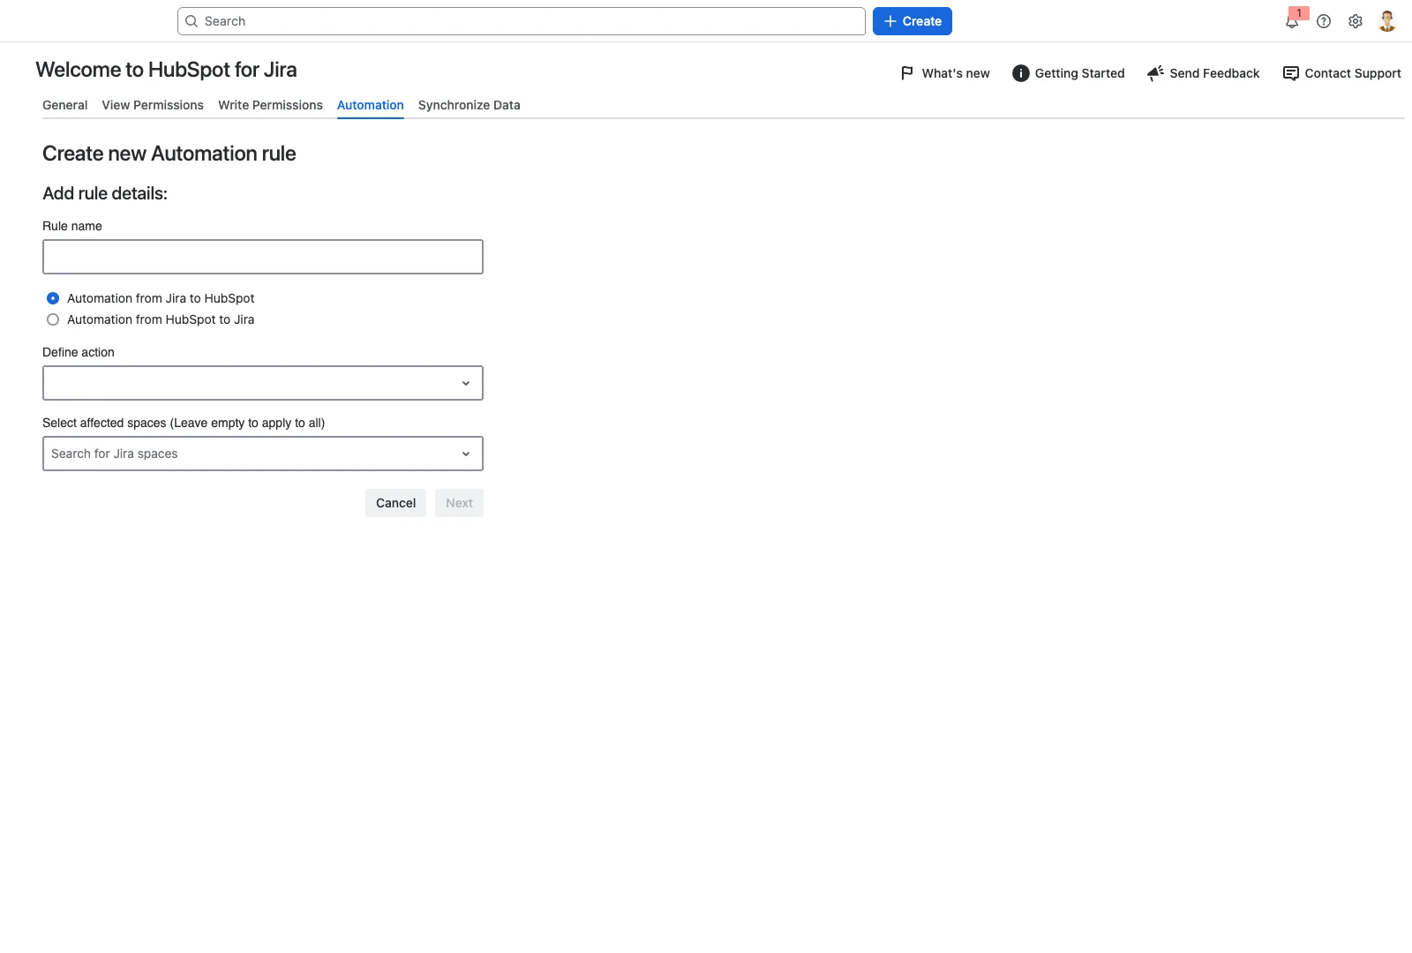
Task: Open the Getting Started link
Action: click(1069, 73)
